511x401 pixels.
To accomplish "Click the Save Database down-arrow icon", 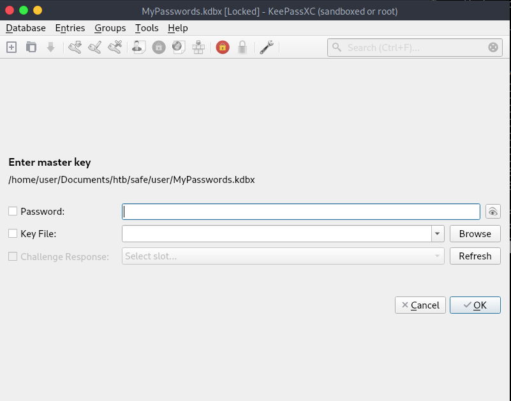I will point(50,47).
